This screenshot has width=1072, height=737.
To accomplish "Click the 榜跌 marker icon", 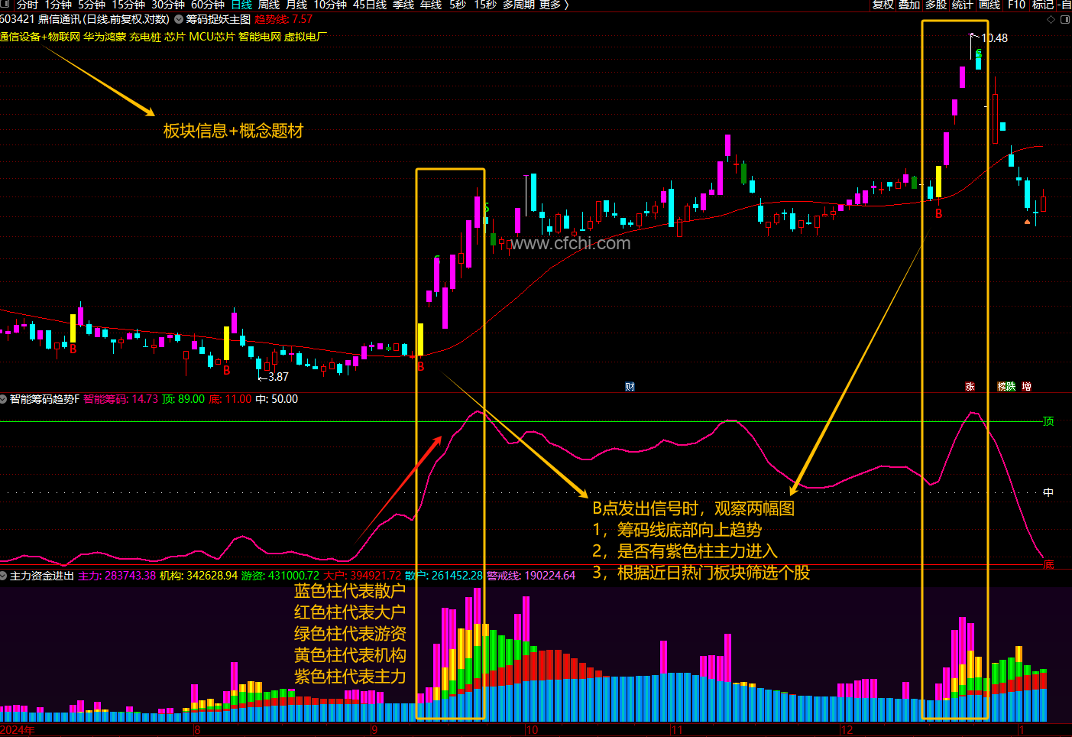I will (1007, 387).
